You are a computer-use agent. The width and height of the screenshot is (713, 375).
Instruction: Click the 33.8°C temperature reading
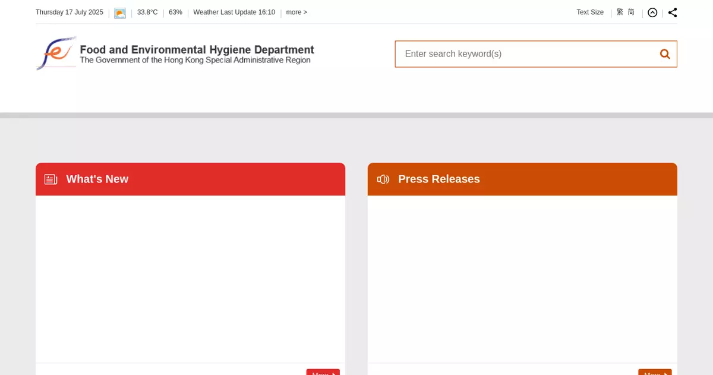[x=147, y=12]
